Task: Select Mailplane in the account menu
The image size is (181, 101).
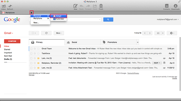Action: point(40,18)
